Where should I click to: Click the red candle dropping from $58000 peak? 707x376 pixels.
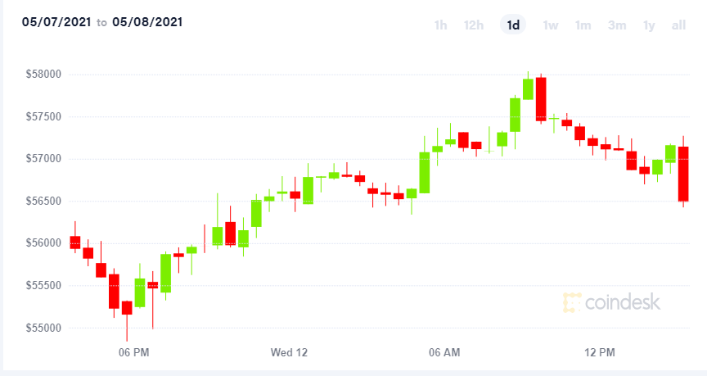(x=541, y=99)
